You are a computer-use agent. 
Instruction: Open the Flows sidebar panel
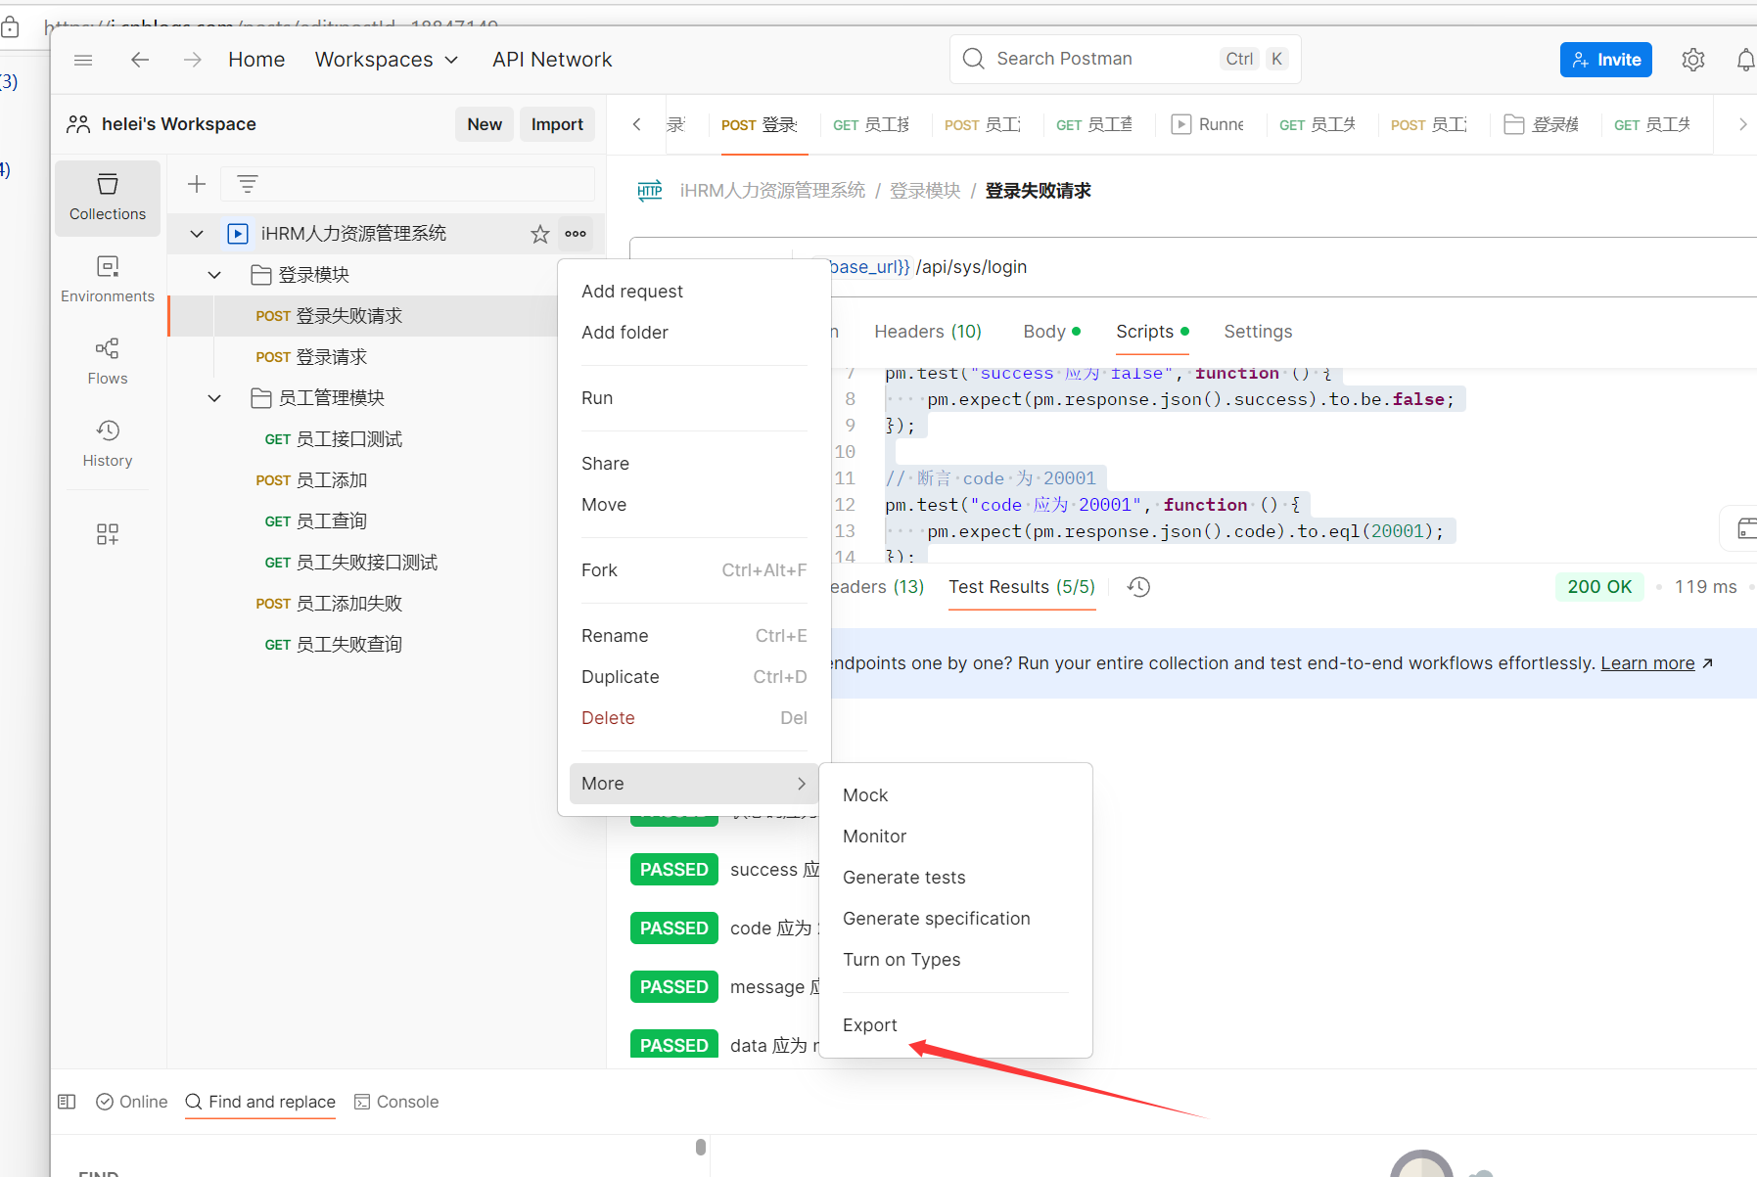point(108,362)
